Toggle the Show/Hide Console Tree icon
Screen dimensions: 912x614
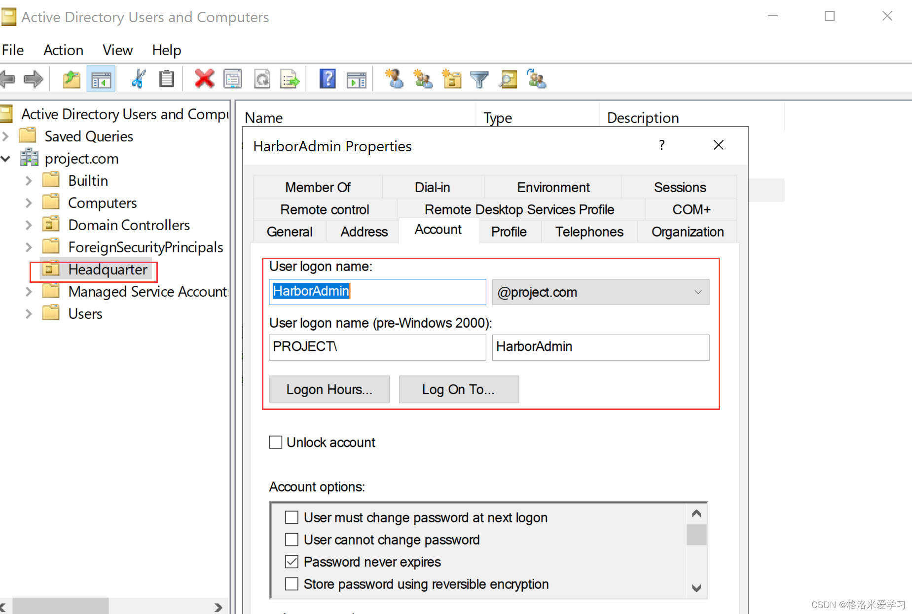click(101, 79)
